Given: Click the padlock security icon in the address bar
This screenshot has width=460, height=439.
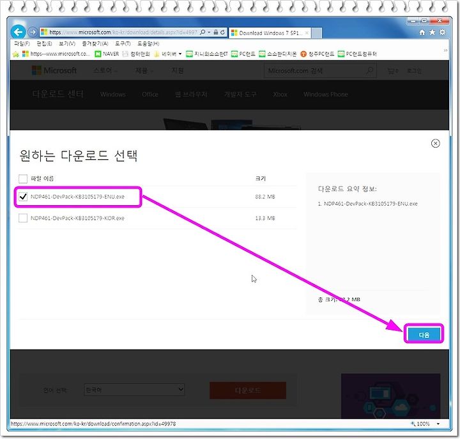Looking at the screenshot, I should [216, 32].
